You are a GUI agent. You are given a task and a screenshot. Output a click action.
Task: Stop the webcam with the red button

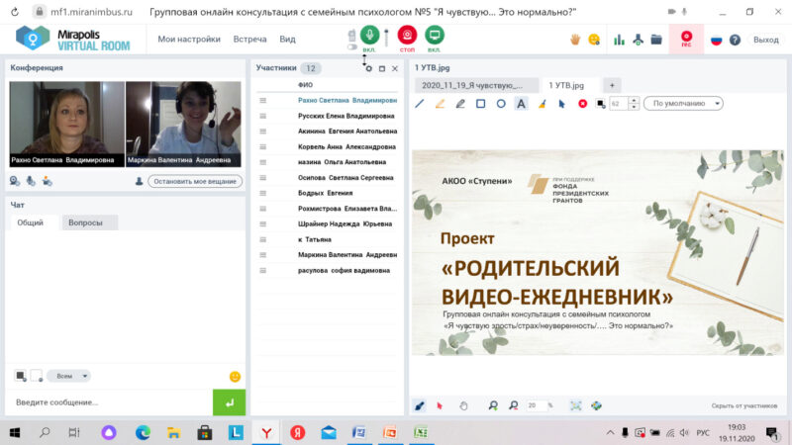pos(407,36)
